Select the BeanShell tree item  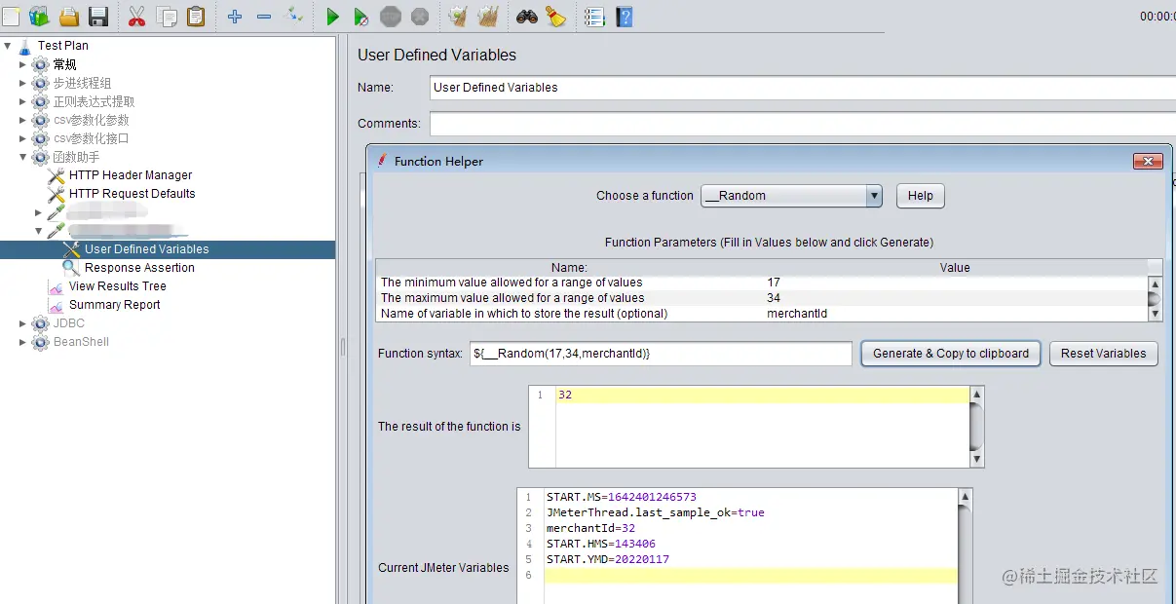[x=81, y=342]
